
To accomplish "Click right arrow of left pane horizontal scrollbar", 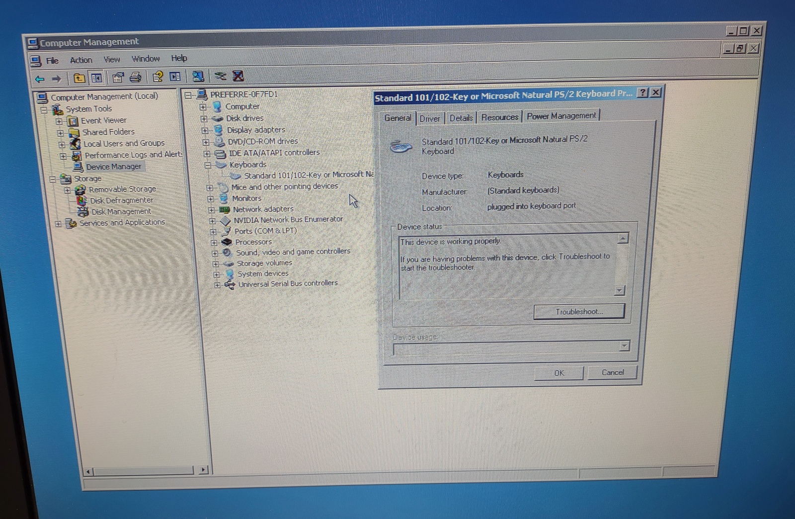I will tap(203, 469).
